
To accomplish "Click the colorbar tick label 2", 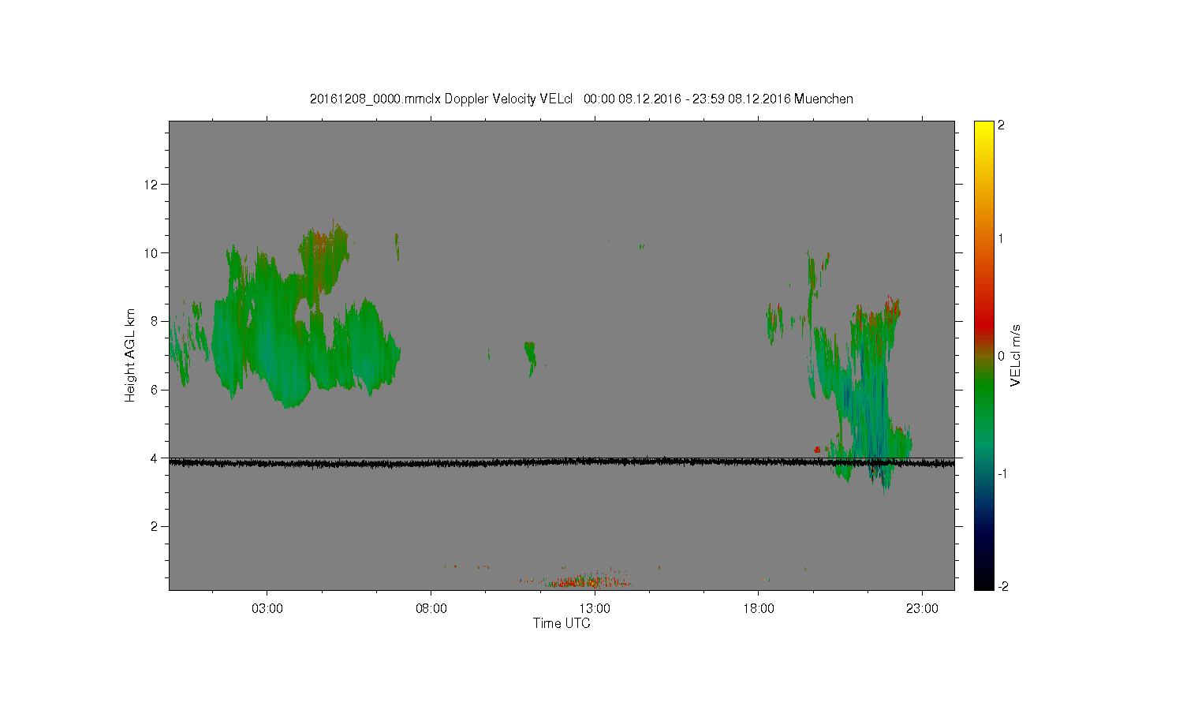I will pyautogui.click(x=1002, y=125).
